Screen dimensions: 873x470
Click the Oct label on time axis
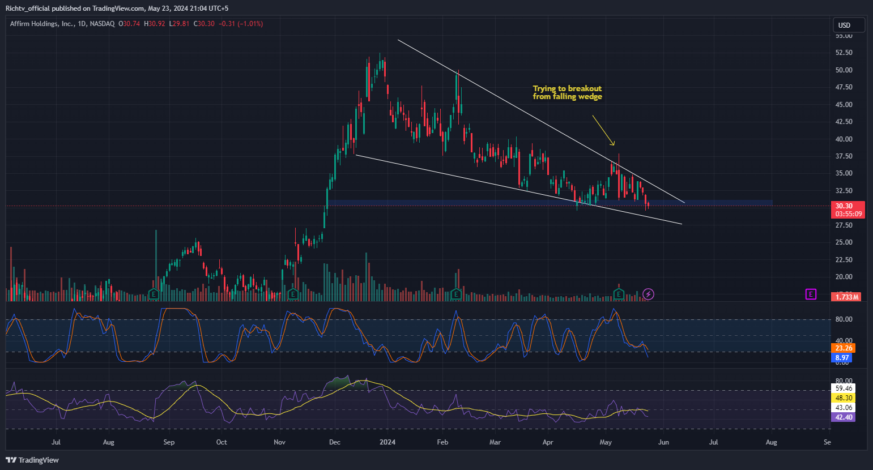(x=222, y=442)
